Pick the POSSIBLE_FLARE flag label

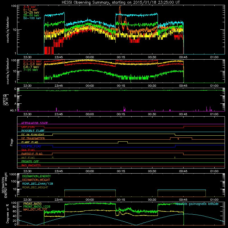pos(33,131)
